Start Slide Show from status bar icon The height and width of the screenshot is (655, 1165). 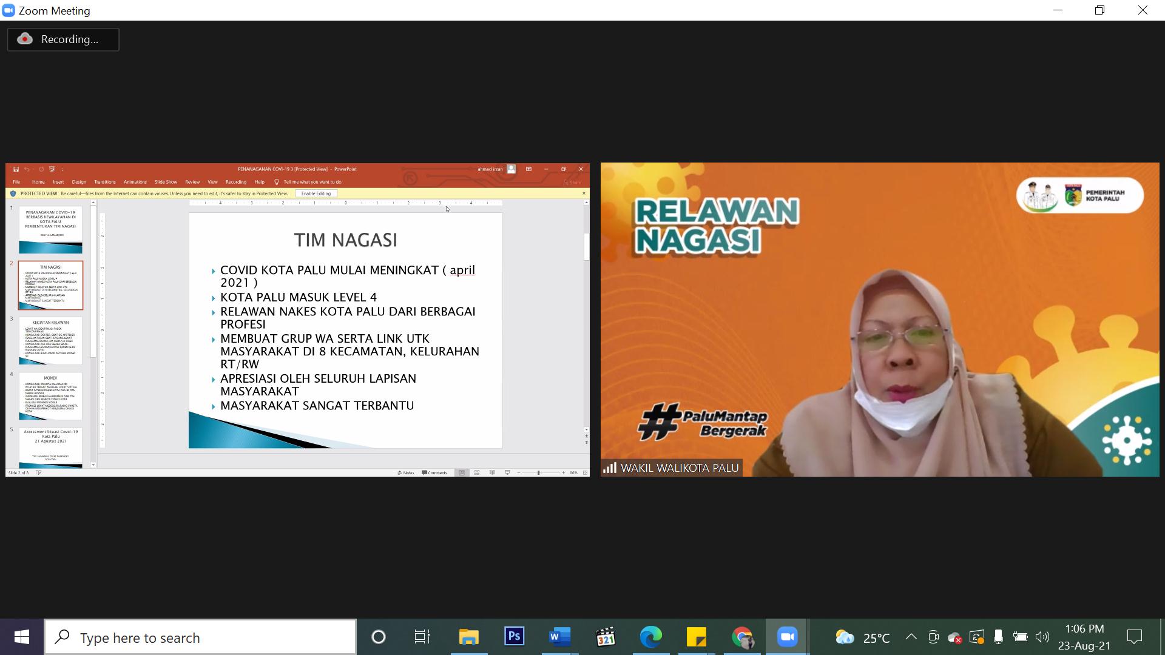click(x=507, y=472)
